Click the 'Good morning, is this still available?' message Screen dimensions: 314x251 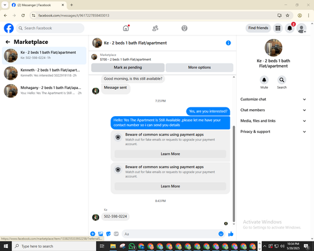point(133,78)
